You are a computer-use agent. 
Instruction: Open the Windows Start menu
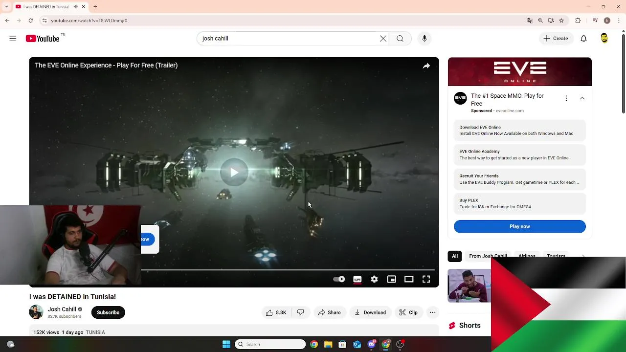point(226,344)
